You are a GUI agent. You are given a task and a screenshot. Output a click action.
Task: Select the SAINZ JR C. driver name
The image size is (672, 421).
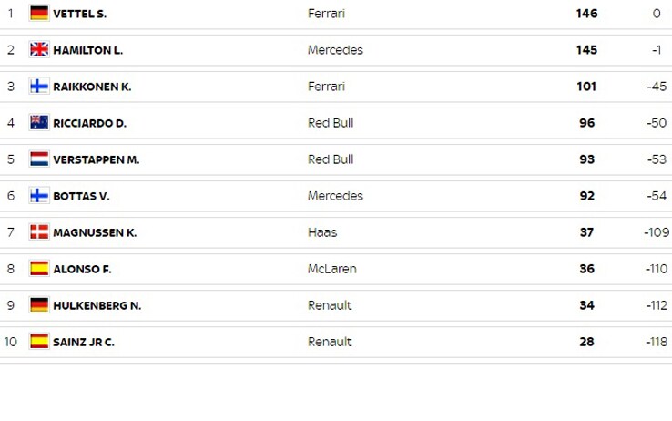click(84, 342)
